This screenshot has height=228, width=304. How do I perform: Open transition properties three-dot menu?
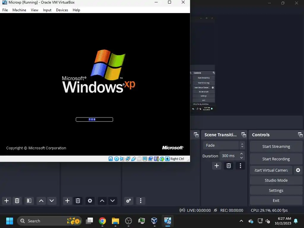click(x=240, y=166)
